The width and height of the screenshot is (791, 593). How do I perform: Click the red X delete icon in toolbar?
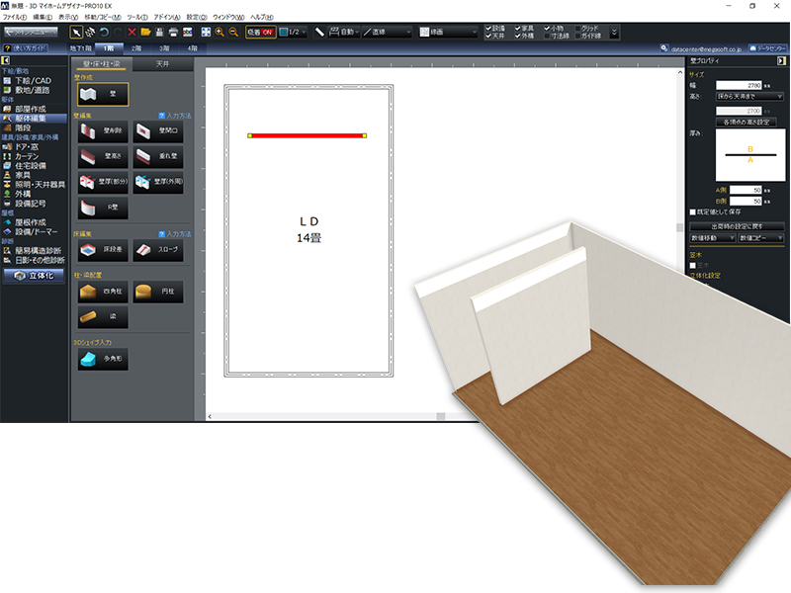point(132,32)
